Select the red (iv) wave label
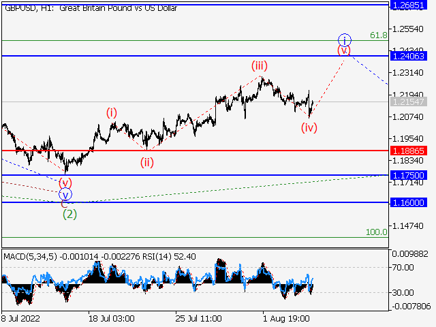This screenshot has height=327, width=436. point(309,127)
